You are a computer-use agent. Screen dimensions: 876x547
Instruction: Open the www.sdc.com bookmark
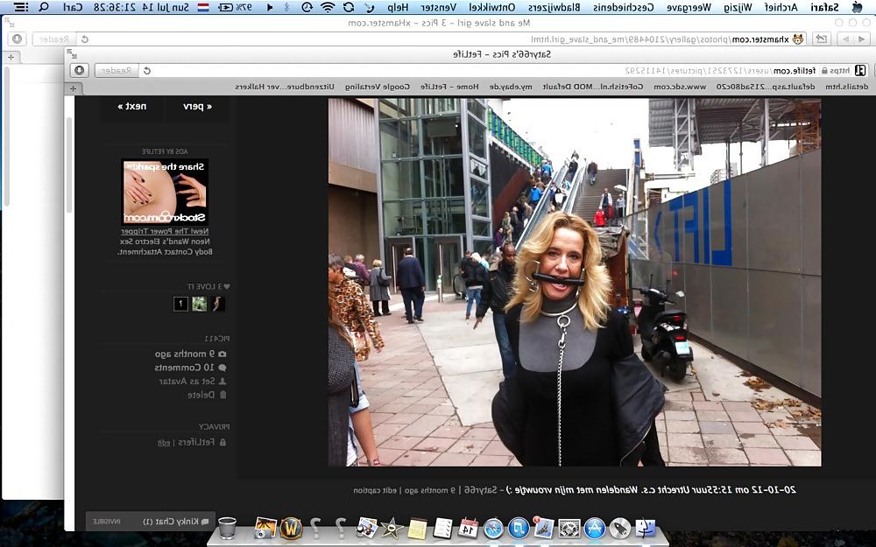tap(680, 87)
